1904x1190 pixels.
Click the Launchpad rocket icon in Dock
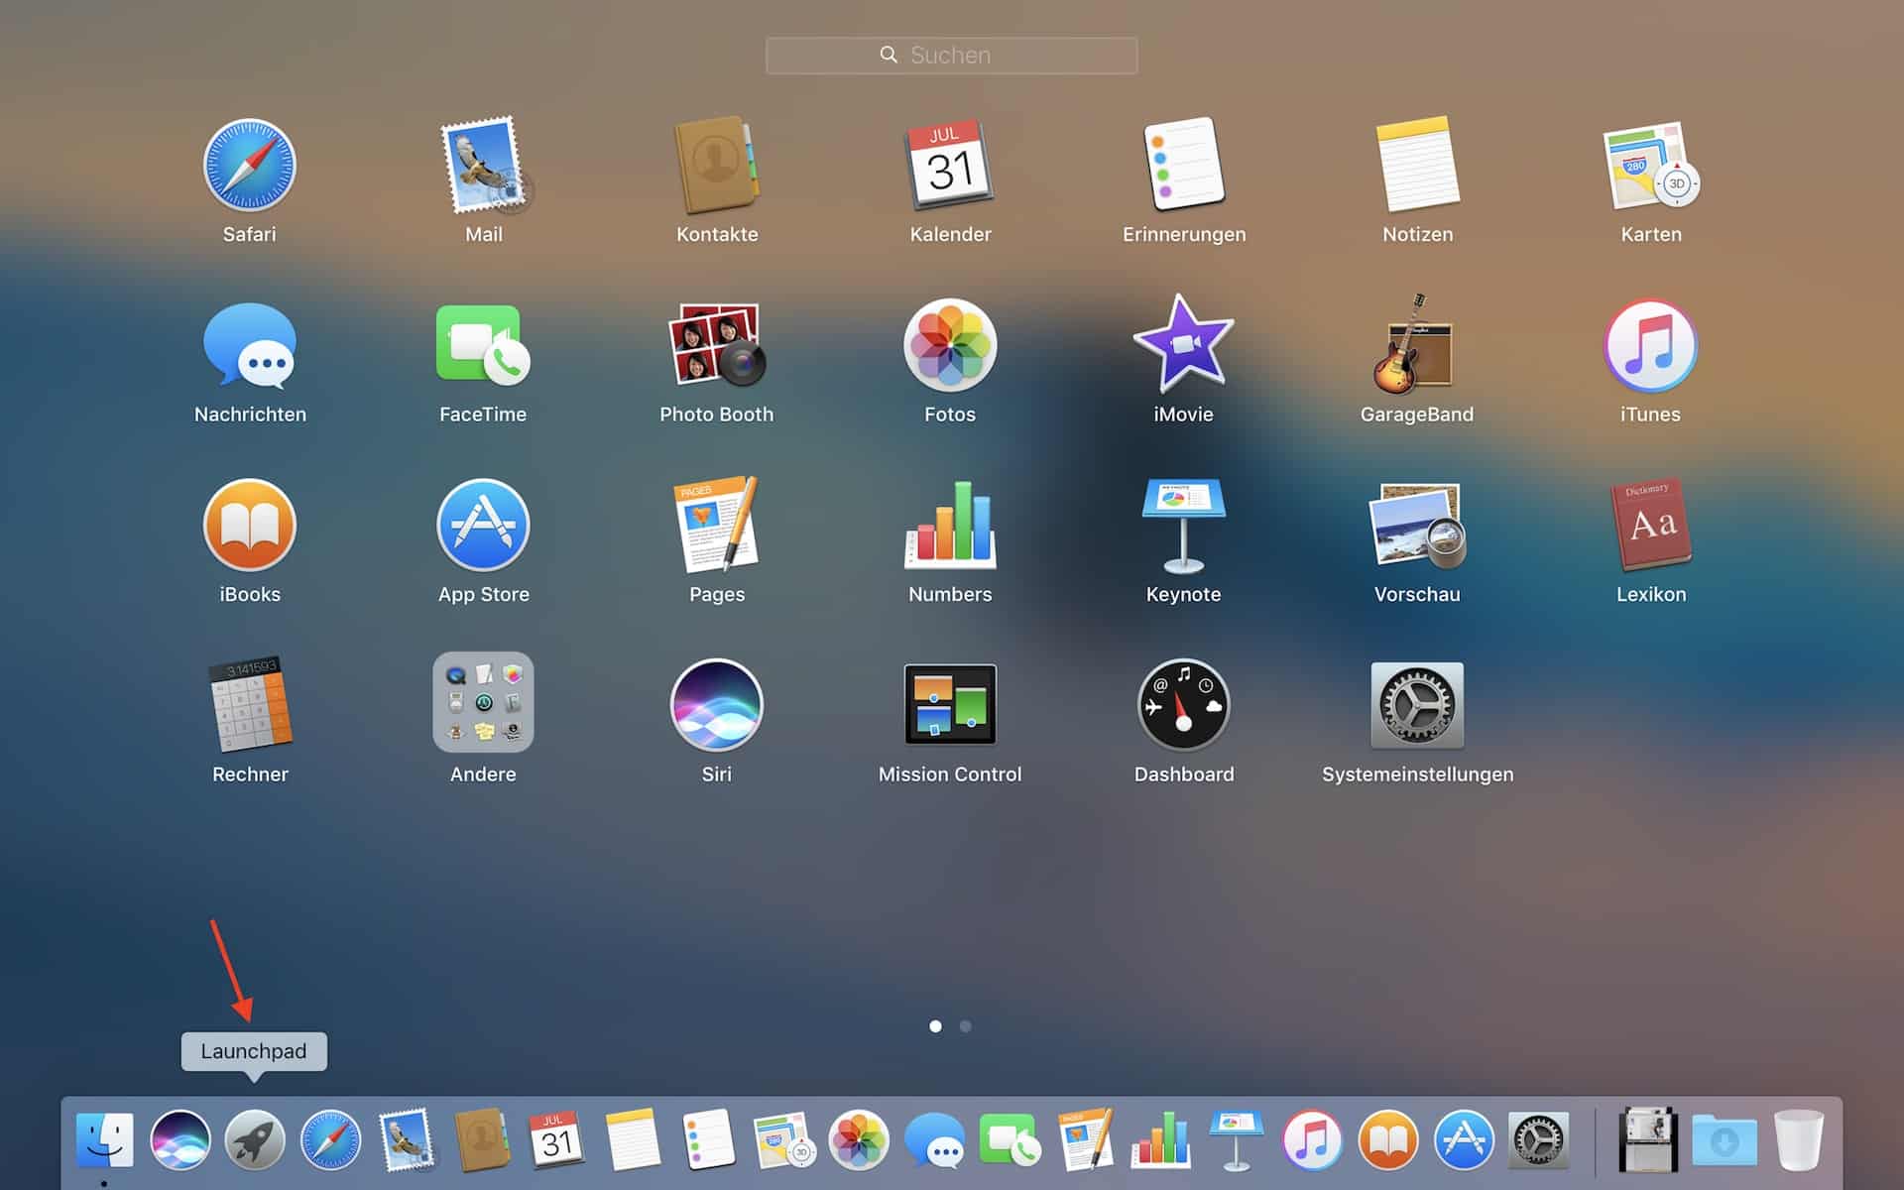click(255, 1140)
